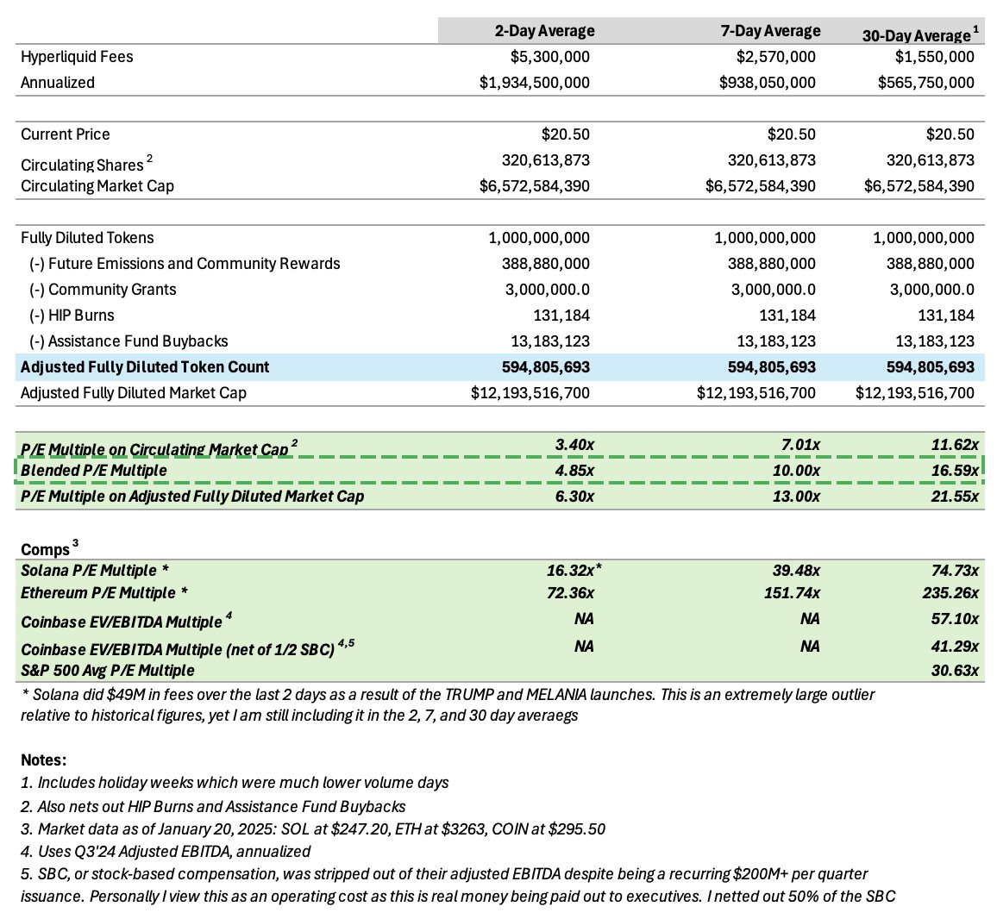Click the "Notes:" heading

pyautogui.click(x=43, y=760)
